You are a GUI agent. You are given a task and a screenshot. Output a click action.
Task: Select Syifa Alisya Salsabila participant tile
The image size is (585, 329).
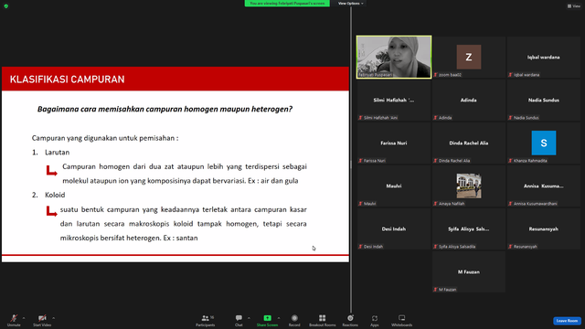469,228
